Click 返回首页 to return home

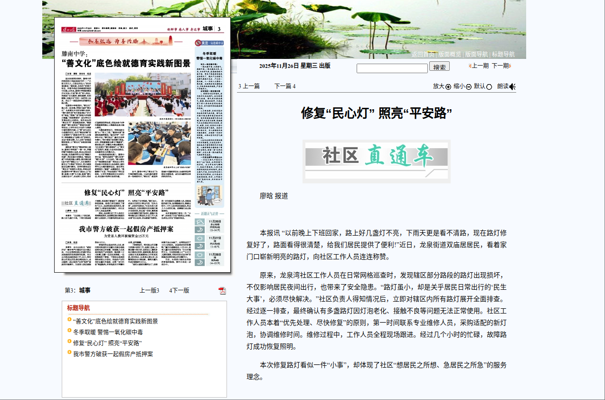423,54
